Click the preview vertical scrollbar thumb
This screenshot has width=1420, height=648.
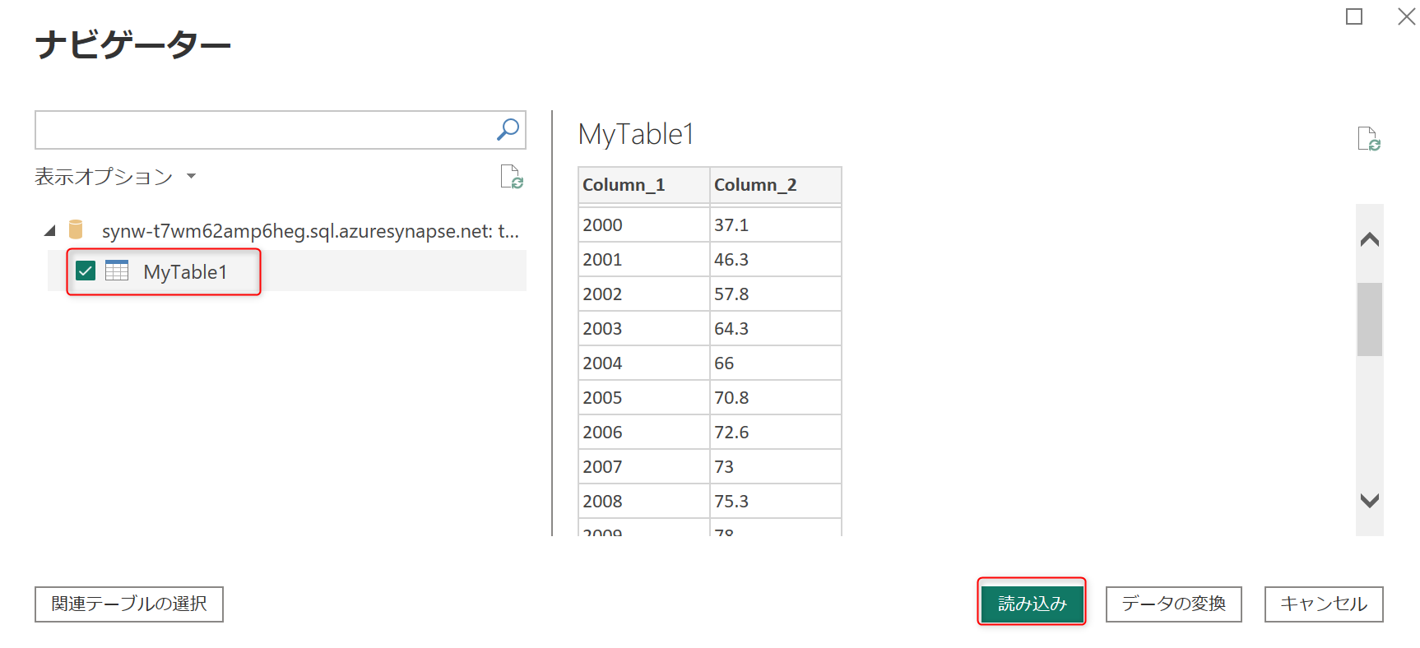[x=1369, y=319]
